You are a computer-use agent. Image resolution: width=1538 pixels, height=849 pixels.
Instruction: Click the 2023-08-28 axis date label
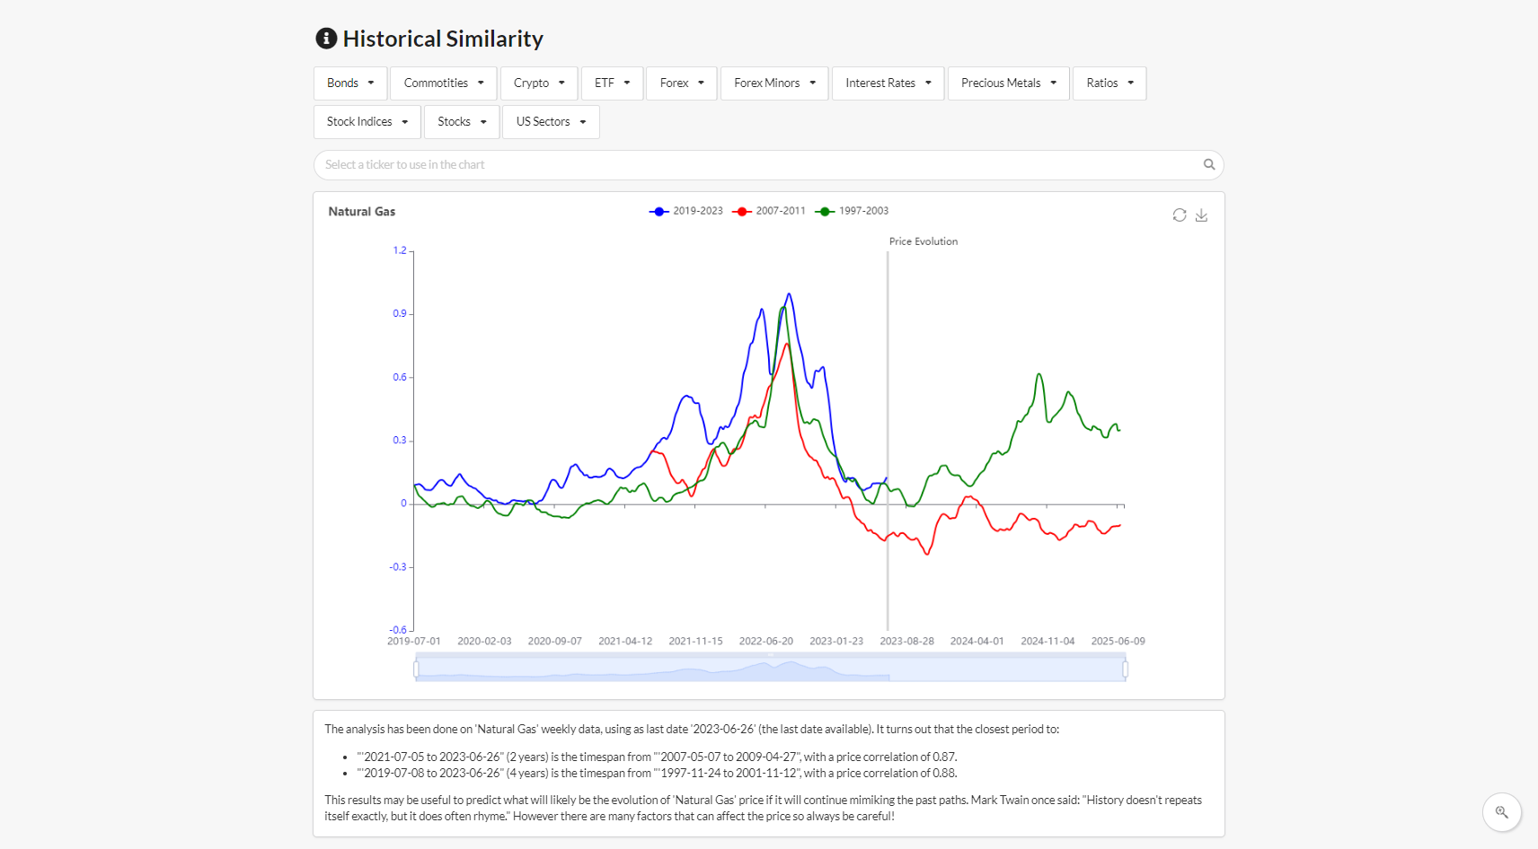[906, 641]
